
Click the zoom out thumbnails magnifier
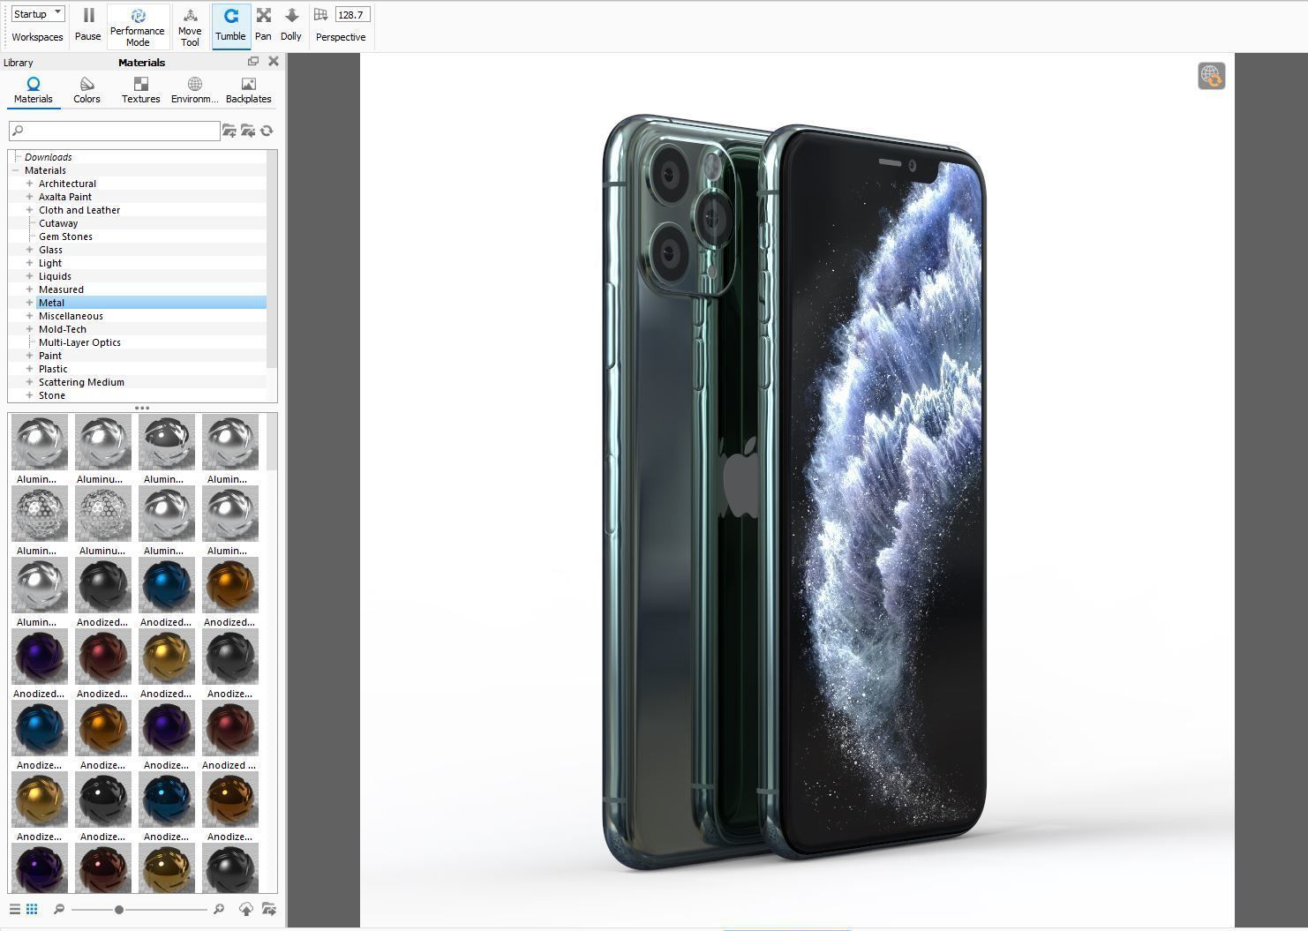click(x=59, y=909)
